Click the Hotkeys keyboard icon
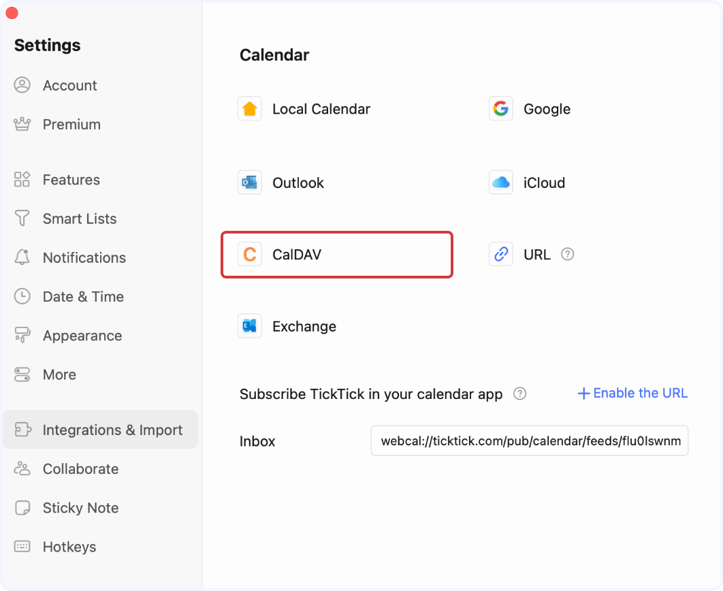 (22, 547)
